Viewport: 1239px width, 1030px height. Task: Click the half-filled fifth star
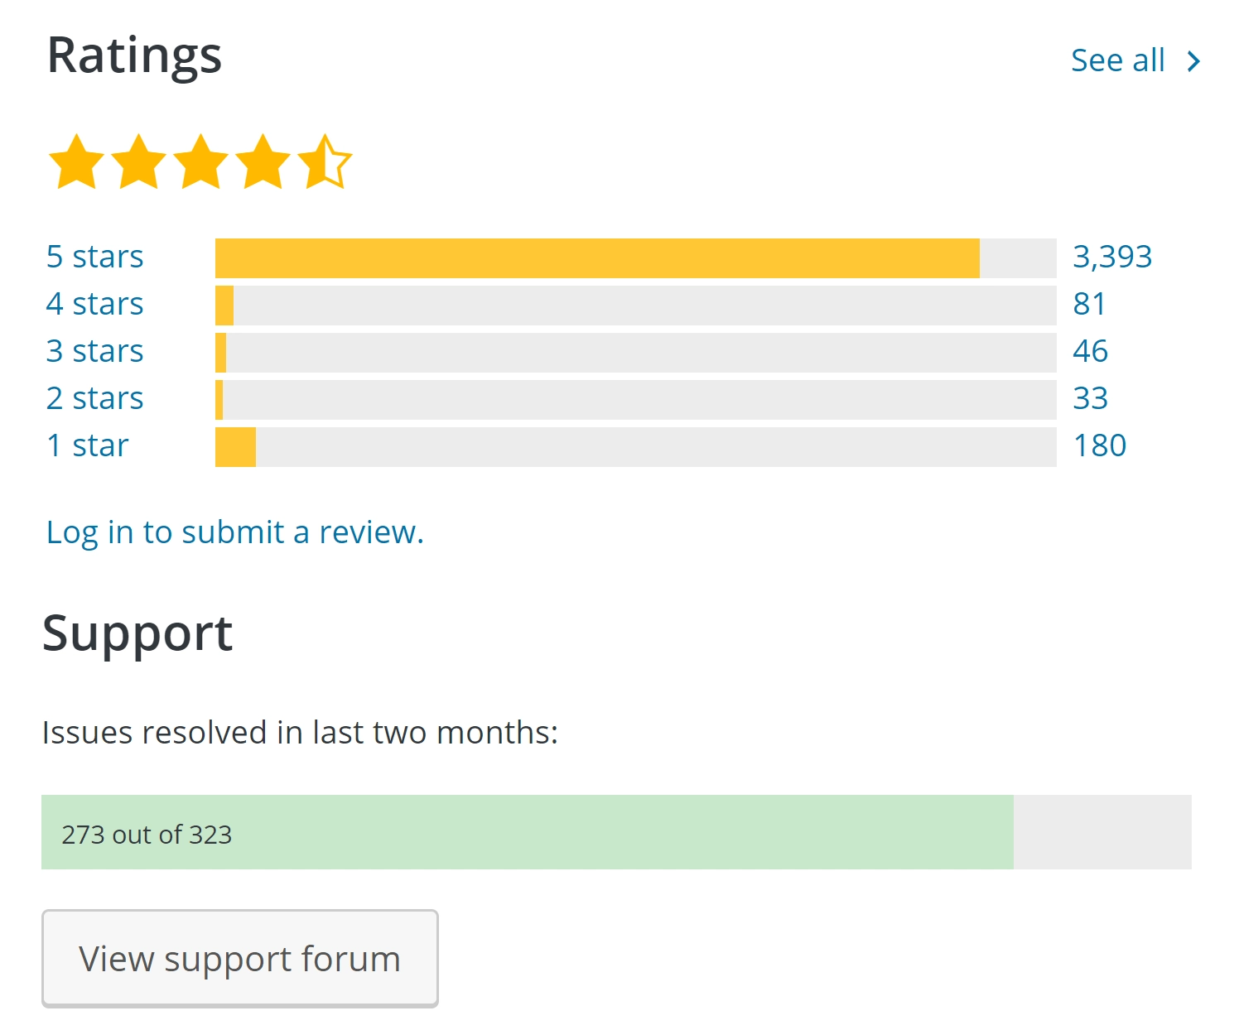(325, 162)
